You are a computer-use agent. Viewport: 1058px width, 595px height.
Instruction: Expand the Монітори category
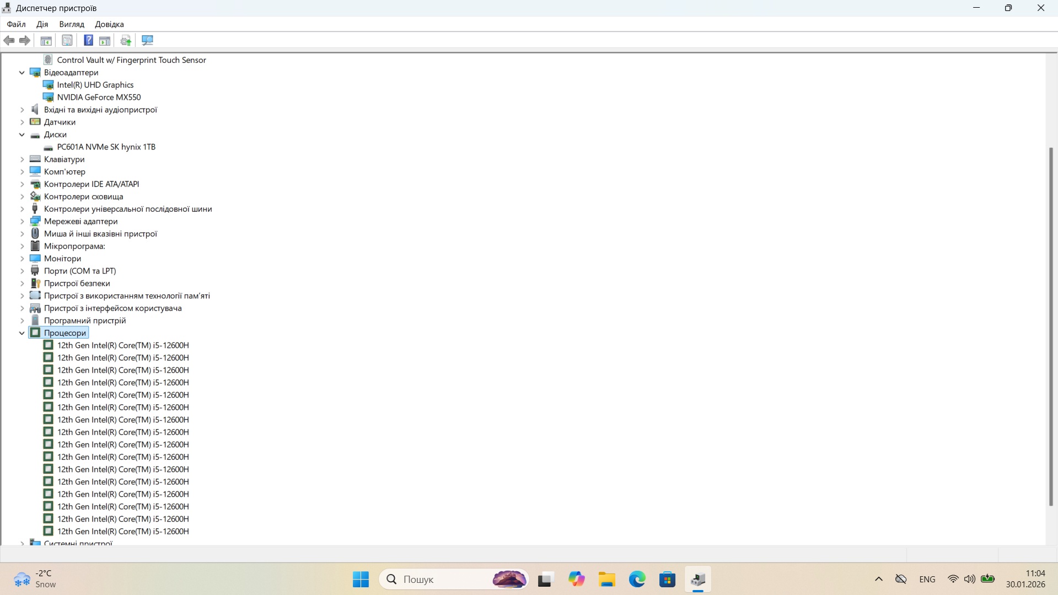click(22, 259)
